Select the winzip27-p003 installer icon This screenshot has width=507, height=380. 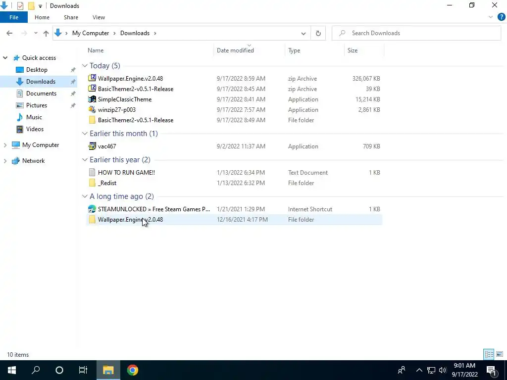[x=92, y=109]
